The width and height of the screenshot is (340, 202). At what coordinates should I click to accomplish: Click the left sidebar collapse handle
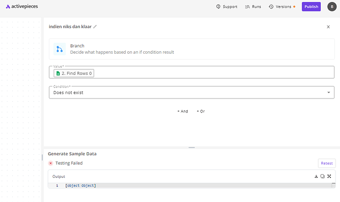42,157
